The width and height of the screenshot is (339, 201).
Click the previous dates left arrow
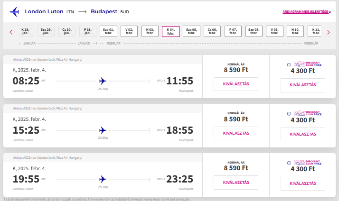tap(11, 32)
